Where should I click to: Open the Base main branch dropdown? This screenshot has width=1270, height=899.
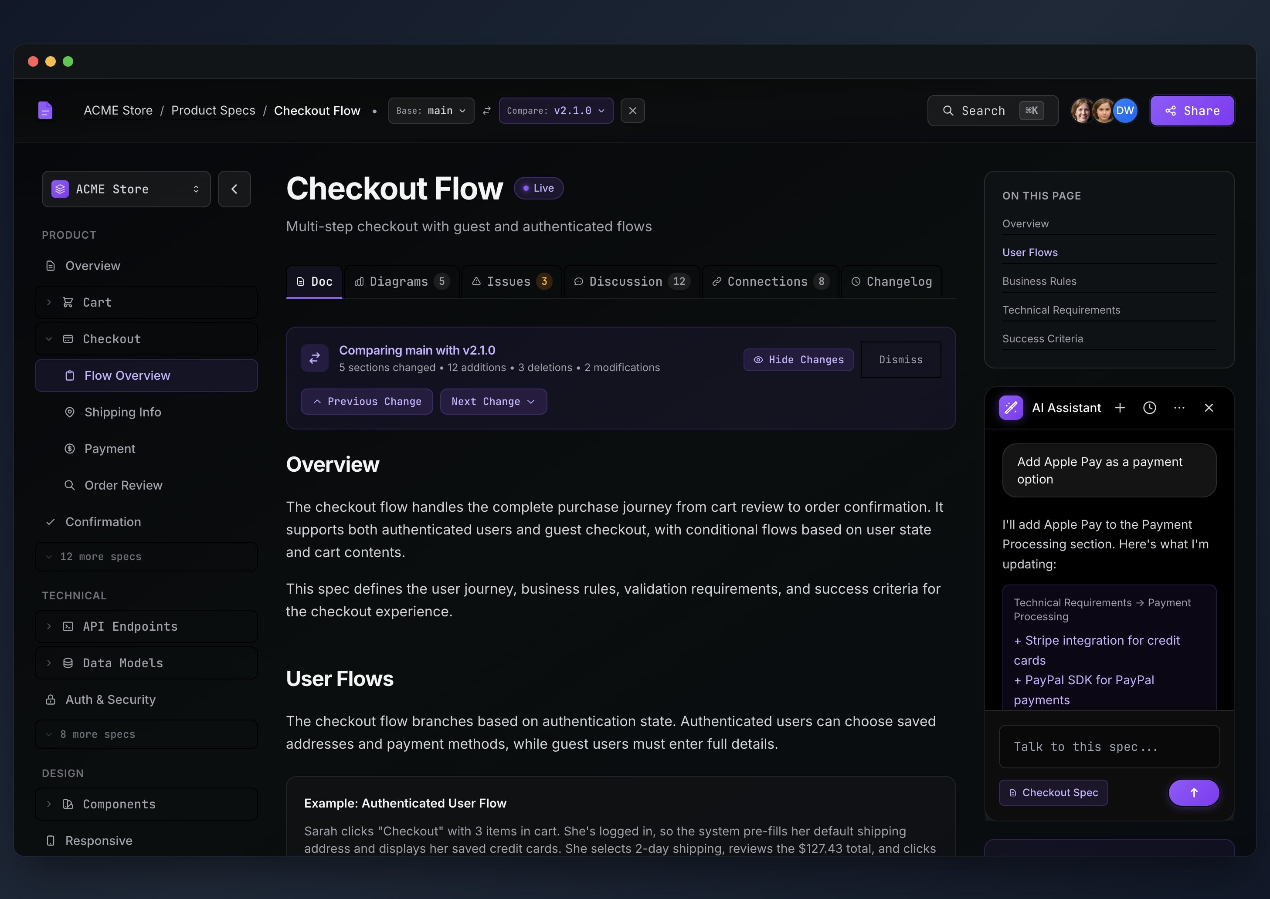click(430, 110)
